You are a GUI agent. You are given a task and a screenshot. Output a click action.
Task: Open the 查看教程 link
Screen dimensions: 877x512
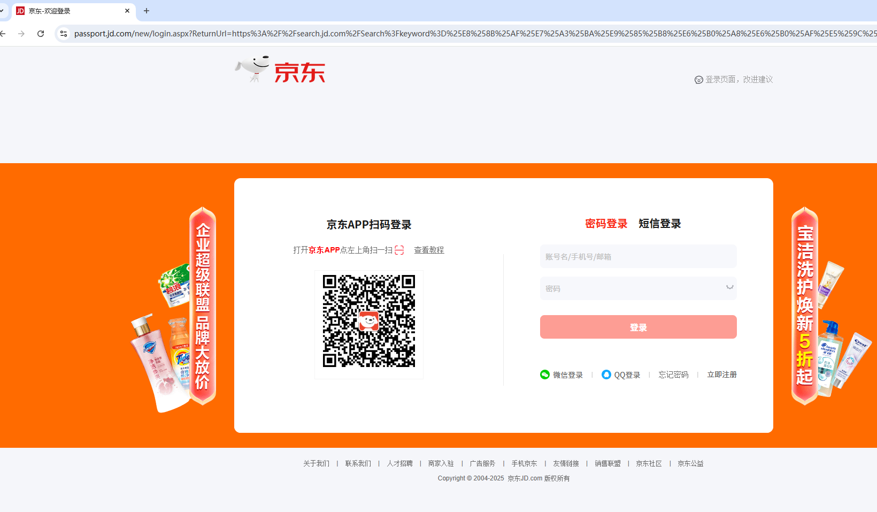tap(429, 250)
